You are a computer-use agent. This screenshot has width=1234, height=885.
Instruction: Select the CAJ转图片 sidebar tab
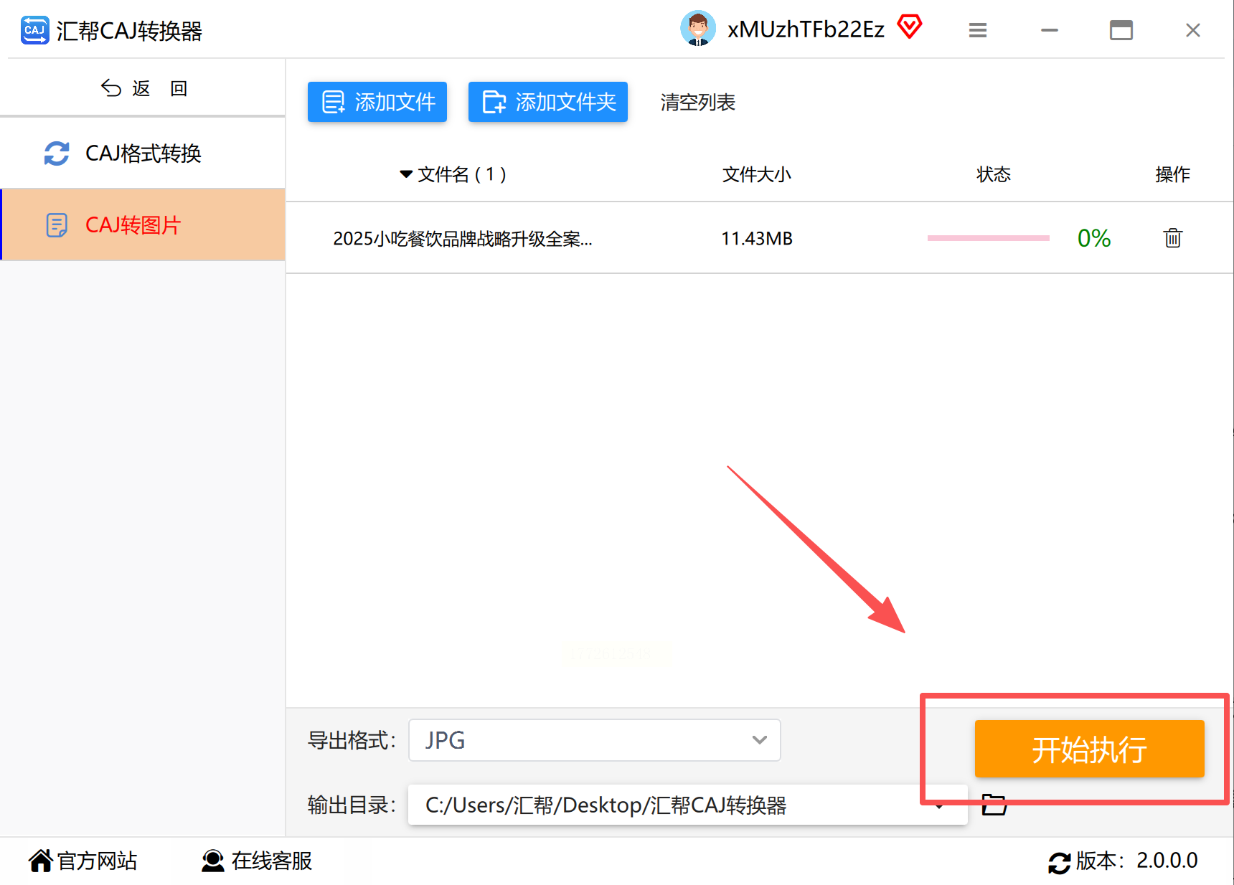click(143, 224)
